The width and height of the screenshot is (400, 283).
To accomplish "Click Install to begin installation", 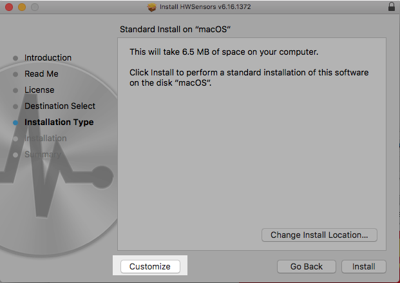I will click(x=364, y=266).
